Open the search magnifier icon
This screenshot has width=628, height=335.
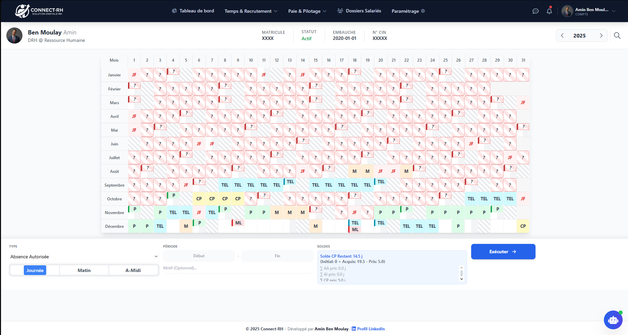pos(618,36)
